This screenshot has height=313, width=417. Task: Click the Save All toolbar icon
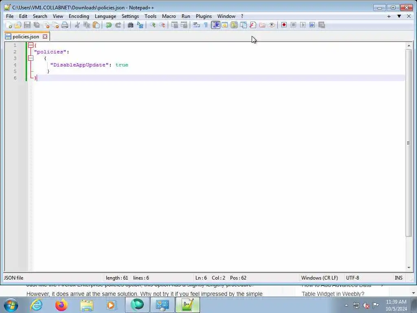coord(37,25)
